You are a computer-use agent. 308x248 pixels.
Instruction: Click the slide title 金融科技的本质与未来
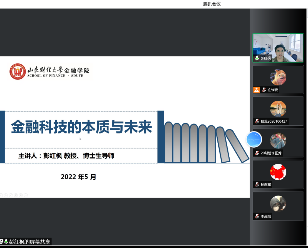pyautogui.click(x=81, y=128)
